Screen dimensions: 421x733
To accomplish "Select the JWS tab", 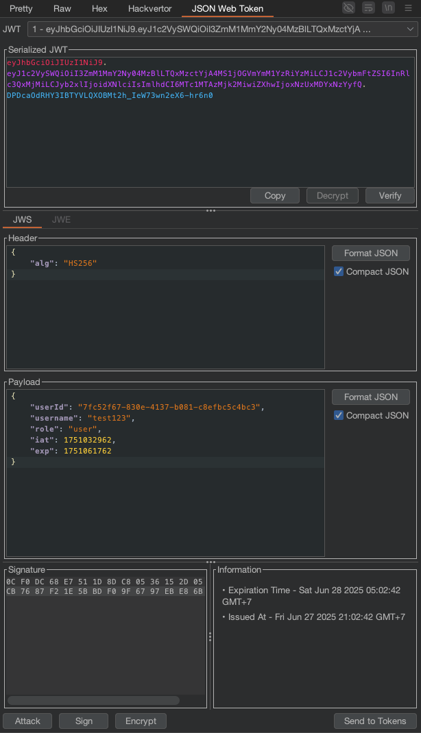I will [23, 220].
